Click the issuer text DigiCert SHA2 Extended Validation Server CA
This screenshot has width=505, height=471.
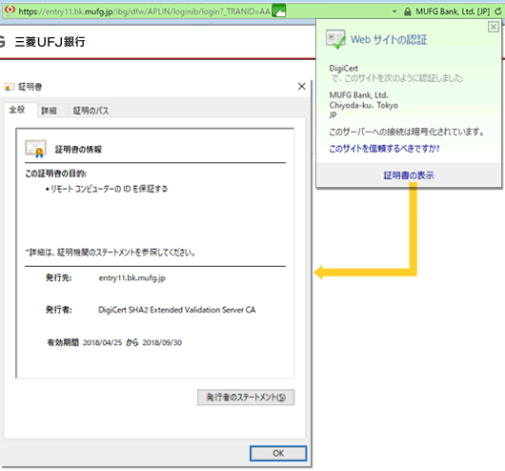tap(177, 310)
